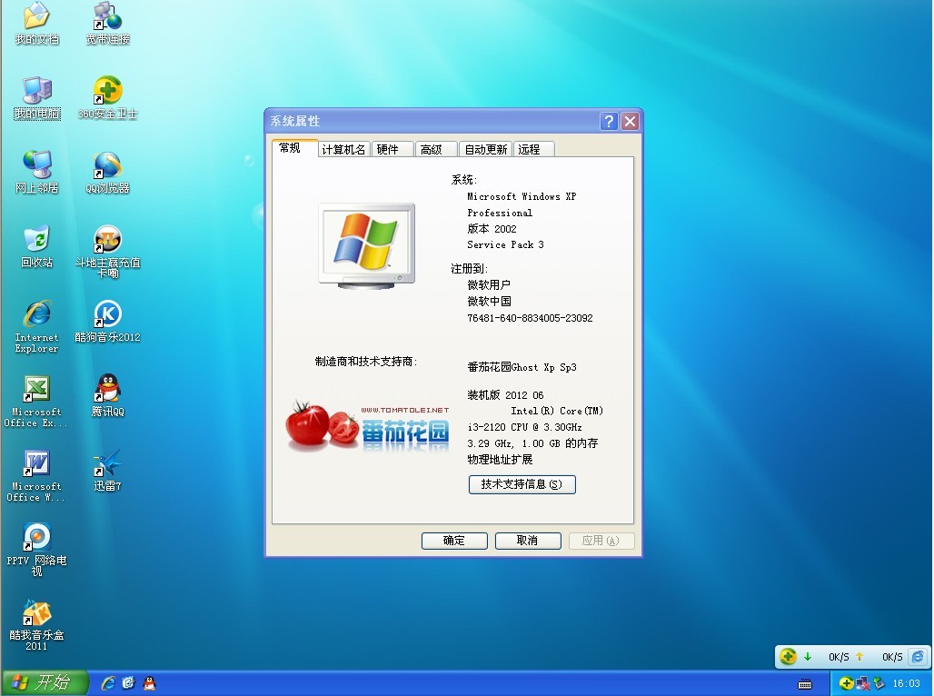
Task: Select the 酷我音乐盒 2011 desktop icon
Action: pyautogui.click(x=36, y=613)
